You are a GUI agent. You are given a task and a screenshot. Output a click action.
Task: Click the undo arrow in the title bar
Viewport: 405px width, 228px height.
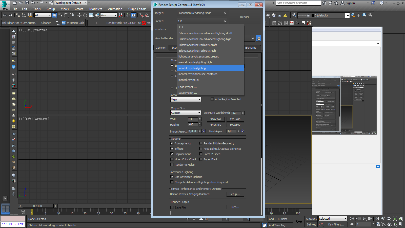pos(33,3)
